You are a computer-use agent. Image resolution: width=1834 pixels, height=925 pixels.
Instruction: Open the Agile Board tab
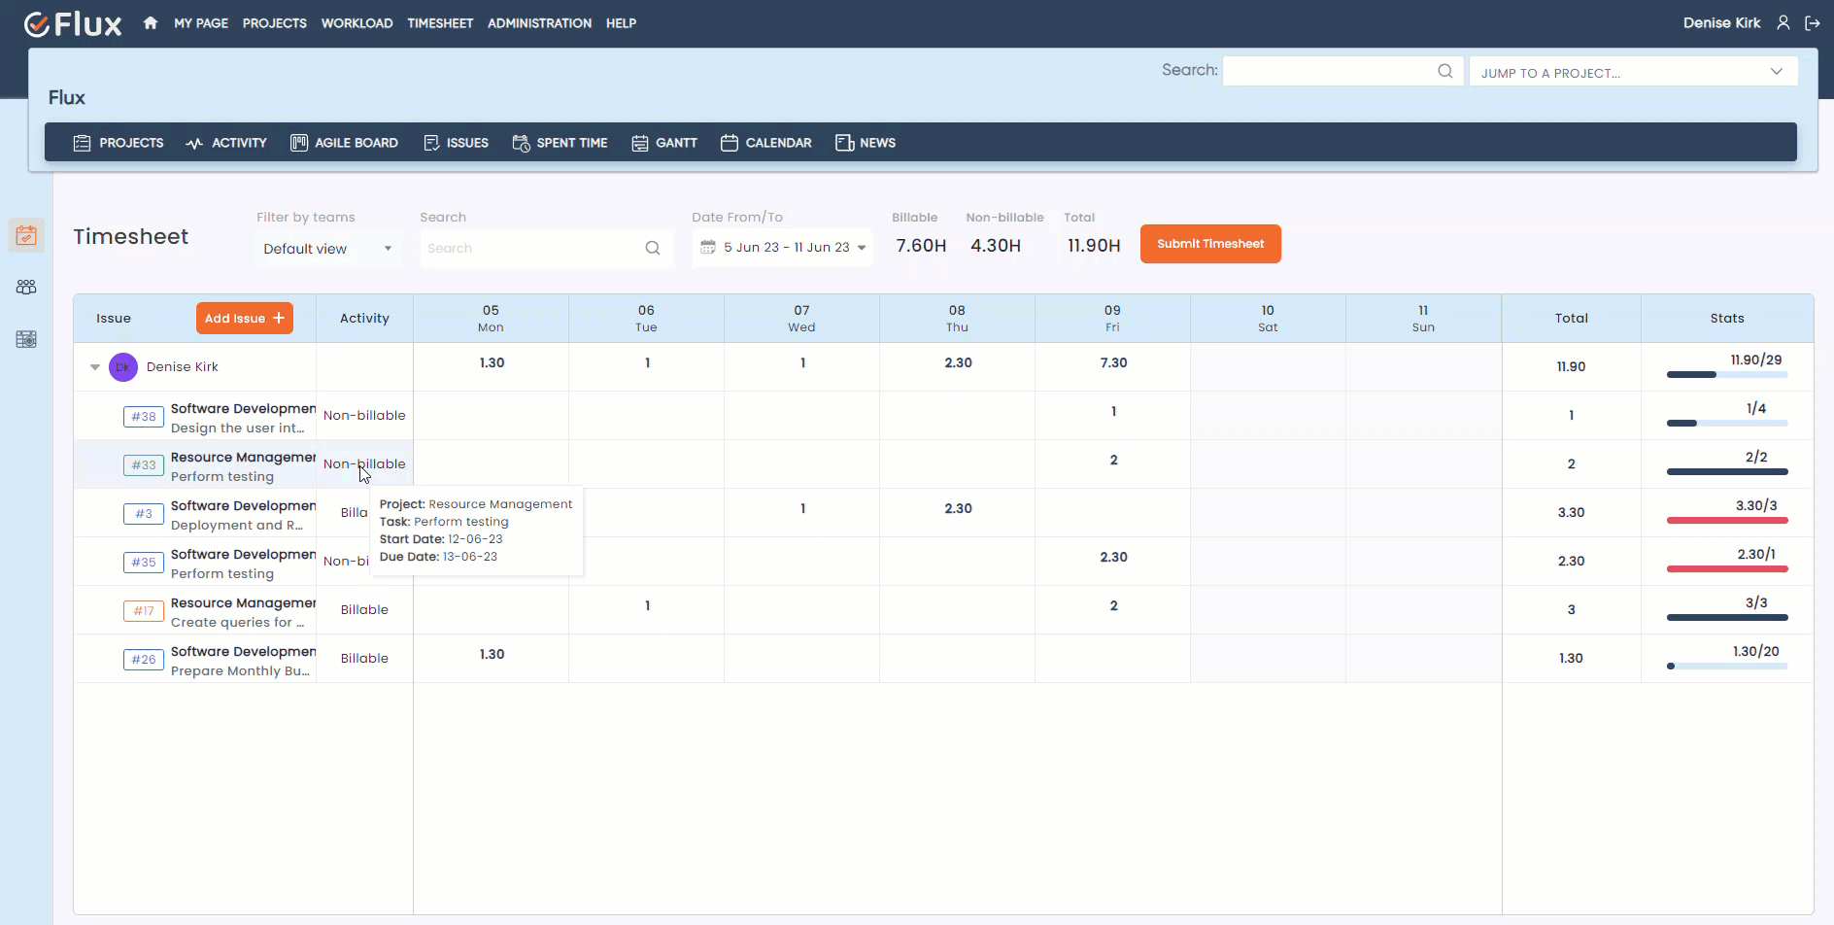click(345, 143)
